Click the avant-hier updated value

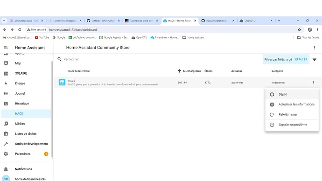coord(237,83)
